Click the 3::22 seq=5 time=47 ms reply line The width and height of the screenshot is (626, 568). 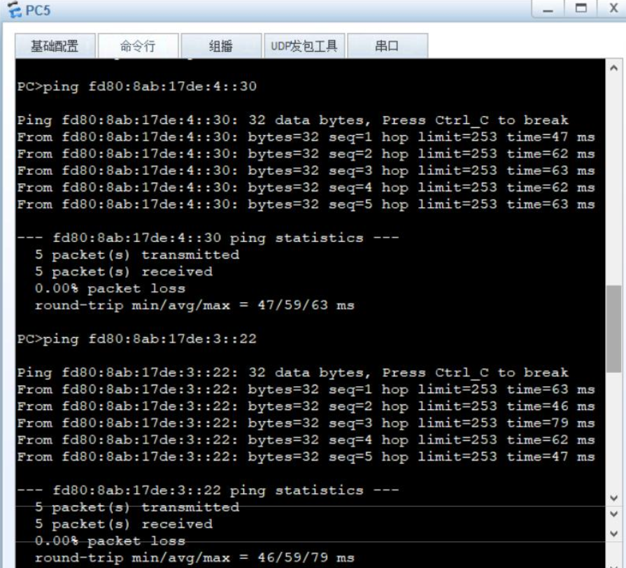click(x=306, y=456)
